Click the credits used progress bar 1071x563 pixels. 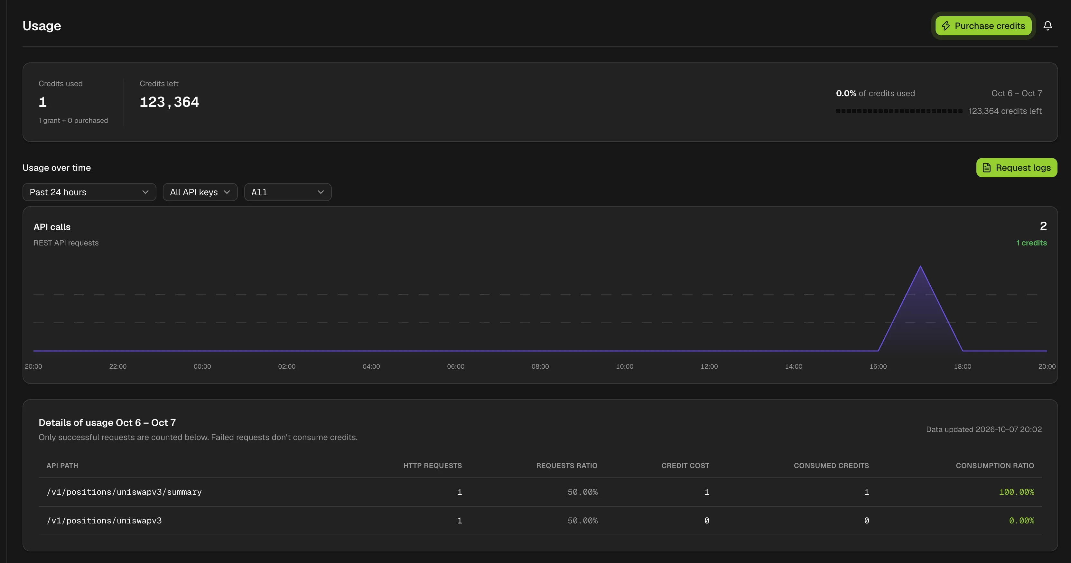pyautogui.click(x=899, y=111)
